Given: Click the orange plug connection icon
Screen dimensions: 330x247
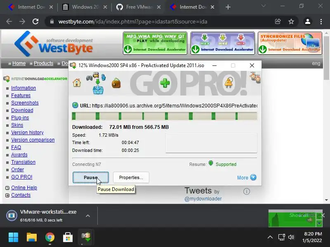Looking at the screenshot, I should 229,83.
